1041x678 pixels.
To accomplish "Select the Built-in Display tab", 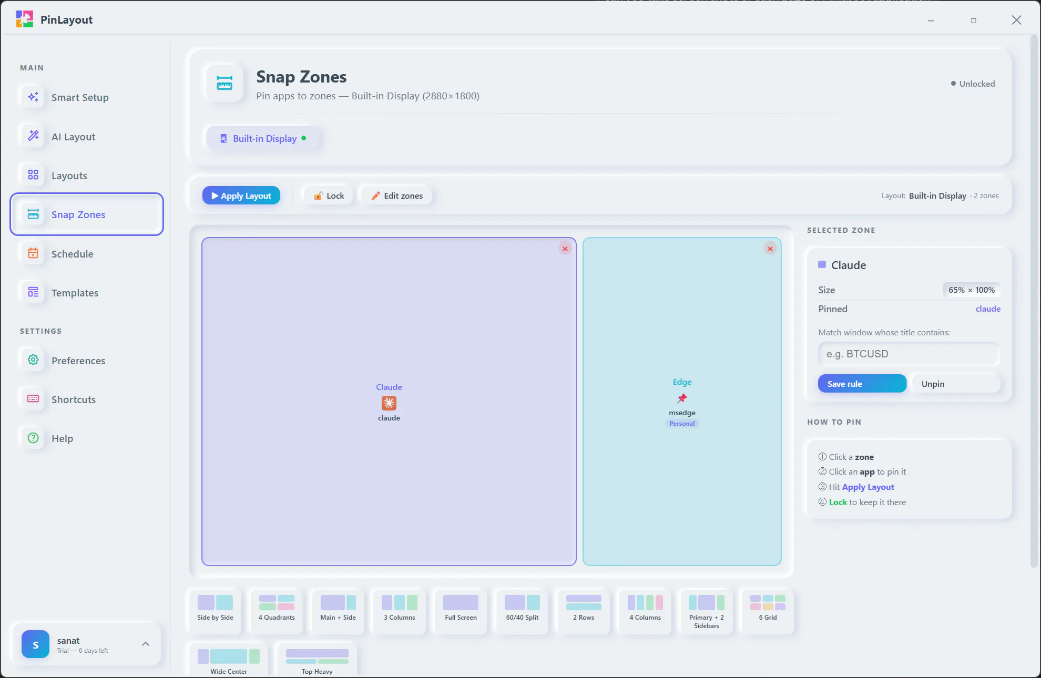I will click(x=263, y=139).
